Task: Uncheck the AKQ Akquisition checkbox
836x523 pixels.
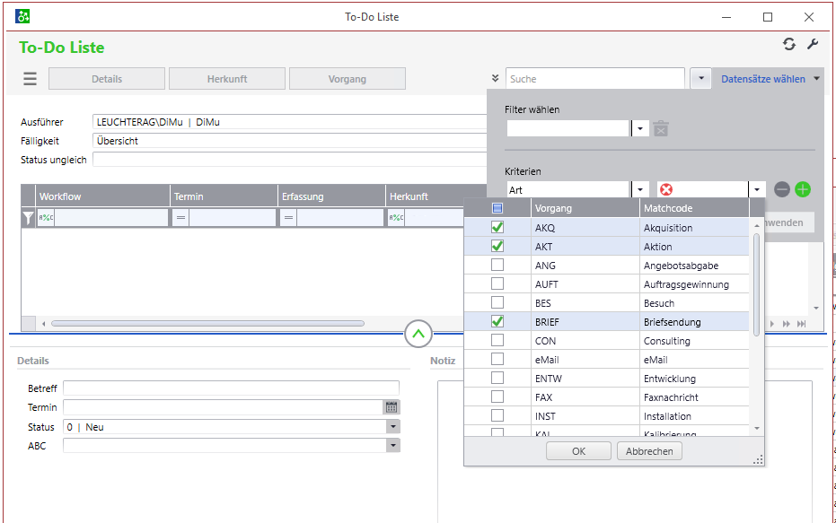Action: point(497,228)
